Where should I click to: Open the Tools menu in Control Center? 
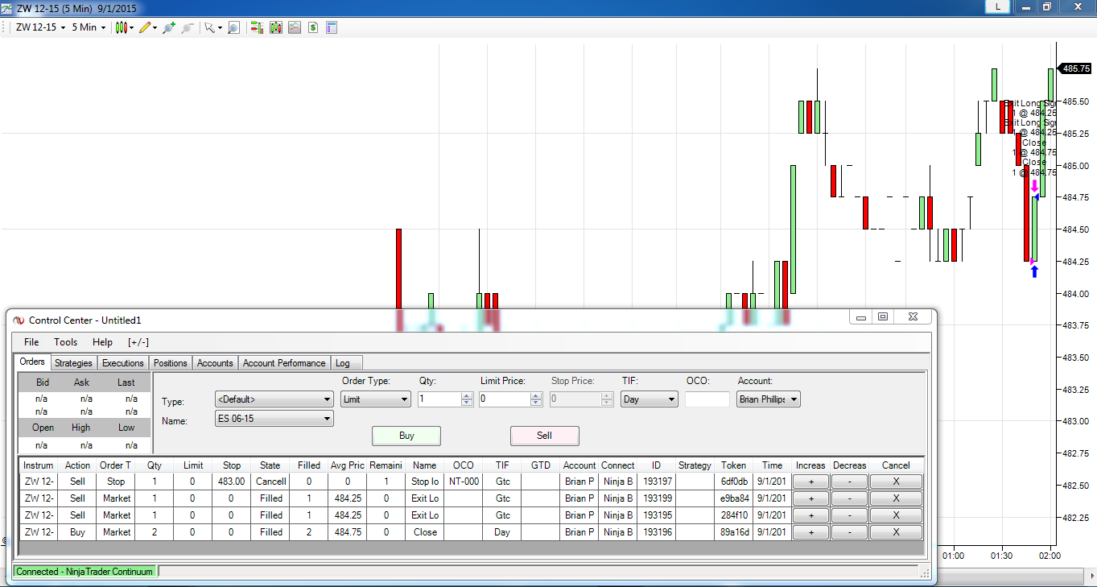click(66, 342)
